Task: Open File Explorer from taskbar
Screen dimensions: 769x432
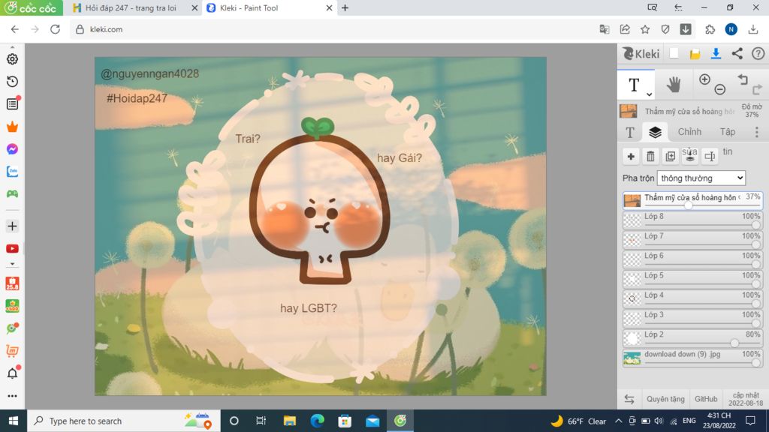Action: [x=289, y=421]
